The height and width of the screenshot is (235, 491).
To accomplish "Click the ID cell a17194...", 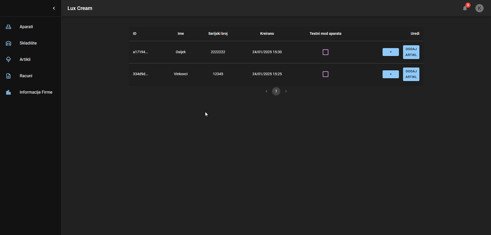I will pyautogui.click(x=140, y=52).
